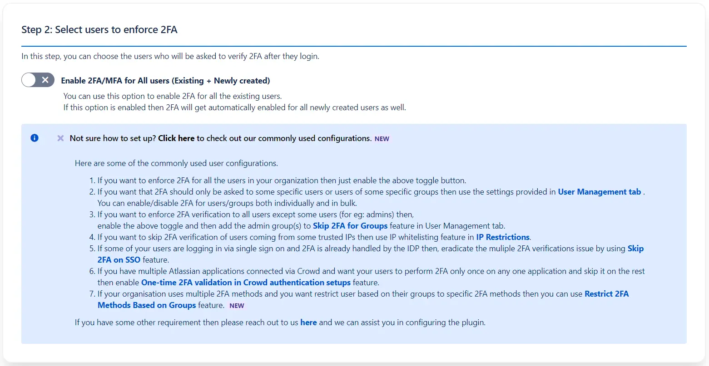Screen dimensions: 709x366
Task: Open the "2FA on SSO" feature link
Action: pos(119,260)
